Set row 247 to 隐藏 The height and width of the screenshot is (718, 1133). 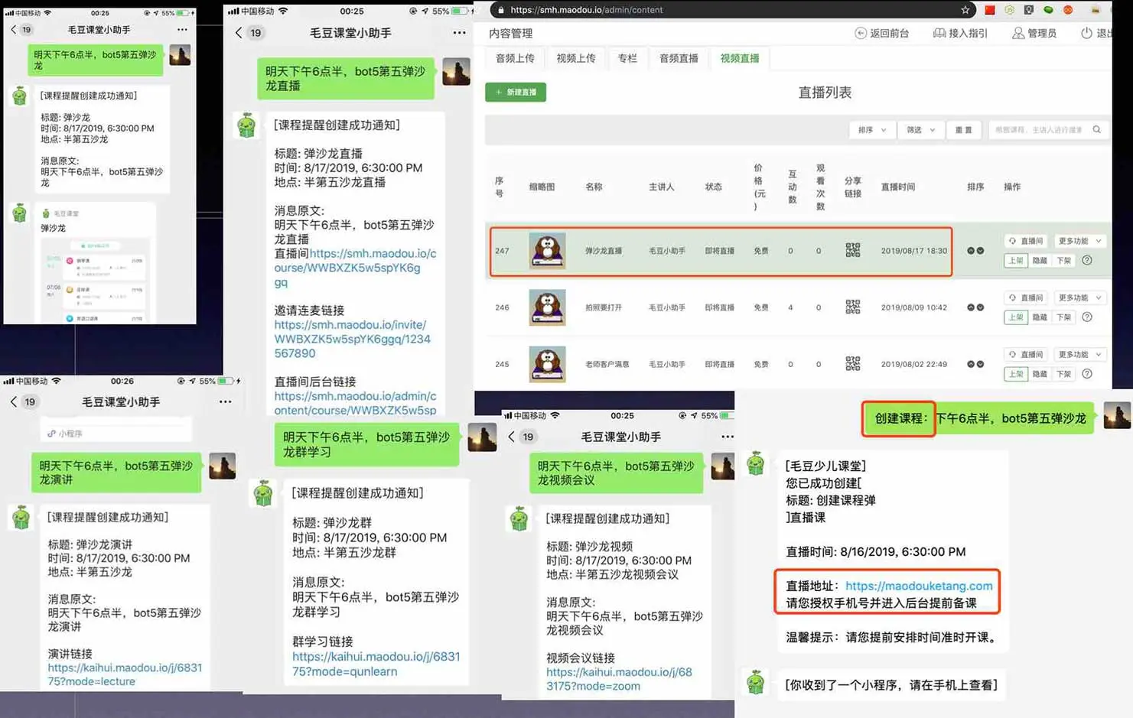click(x=1040, y=261)
